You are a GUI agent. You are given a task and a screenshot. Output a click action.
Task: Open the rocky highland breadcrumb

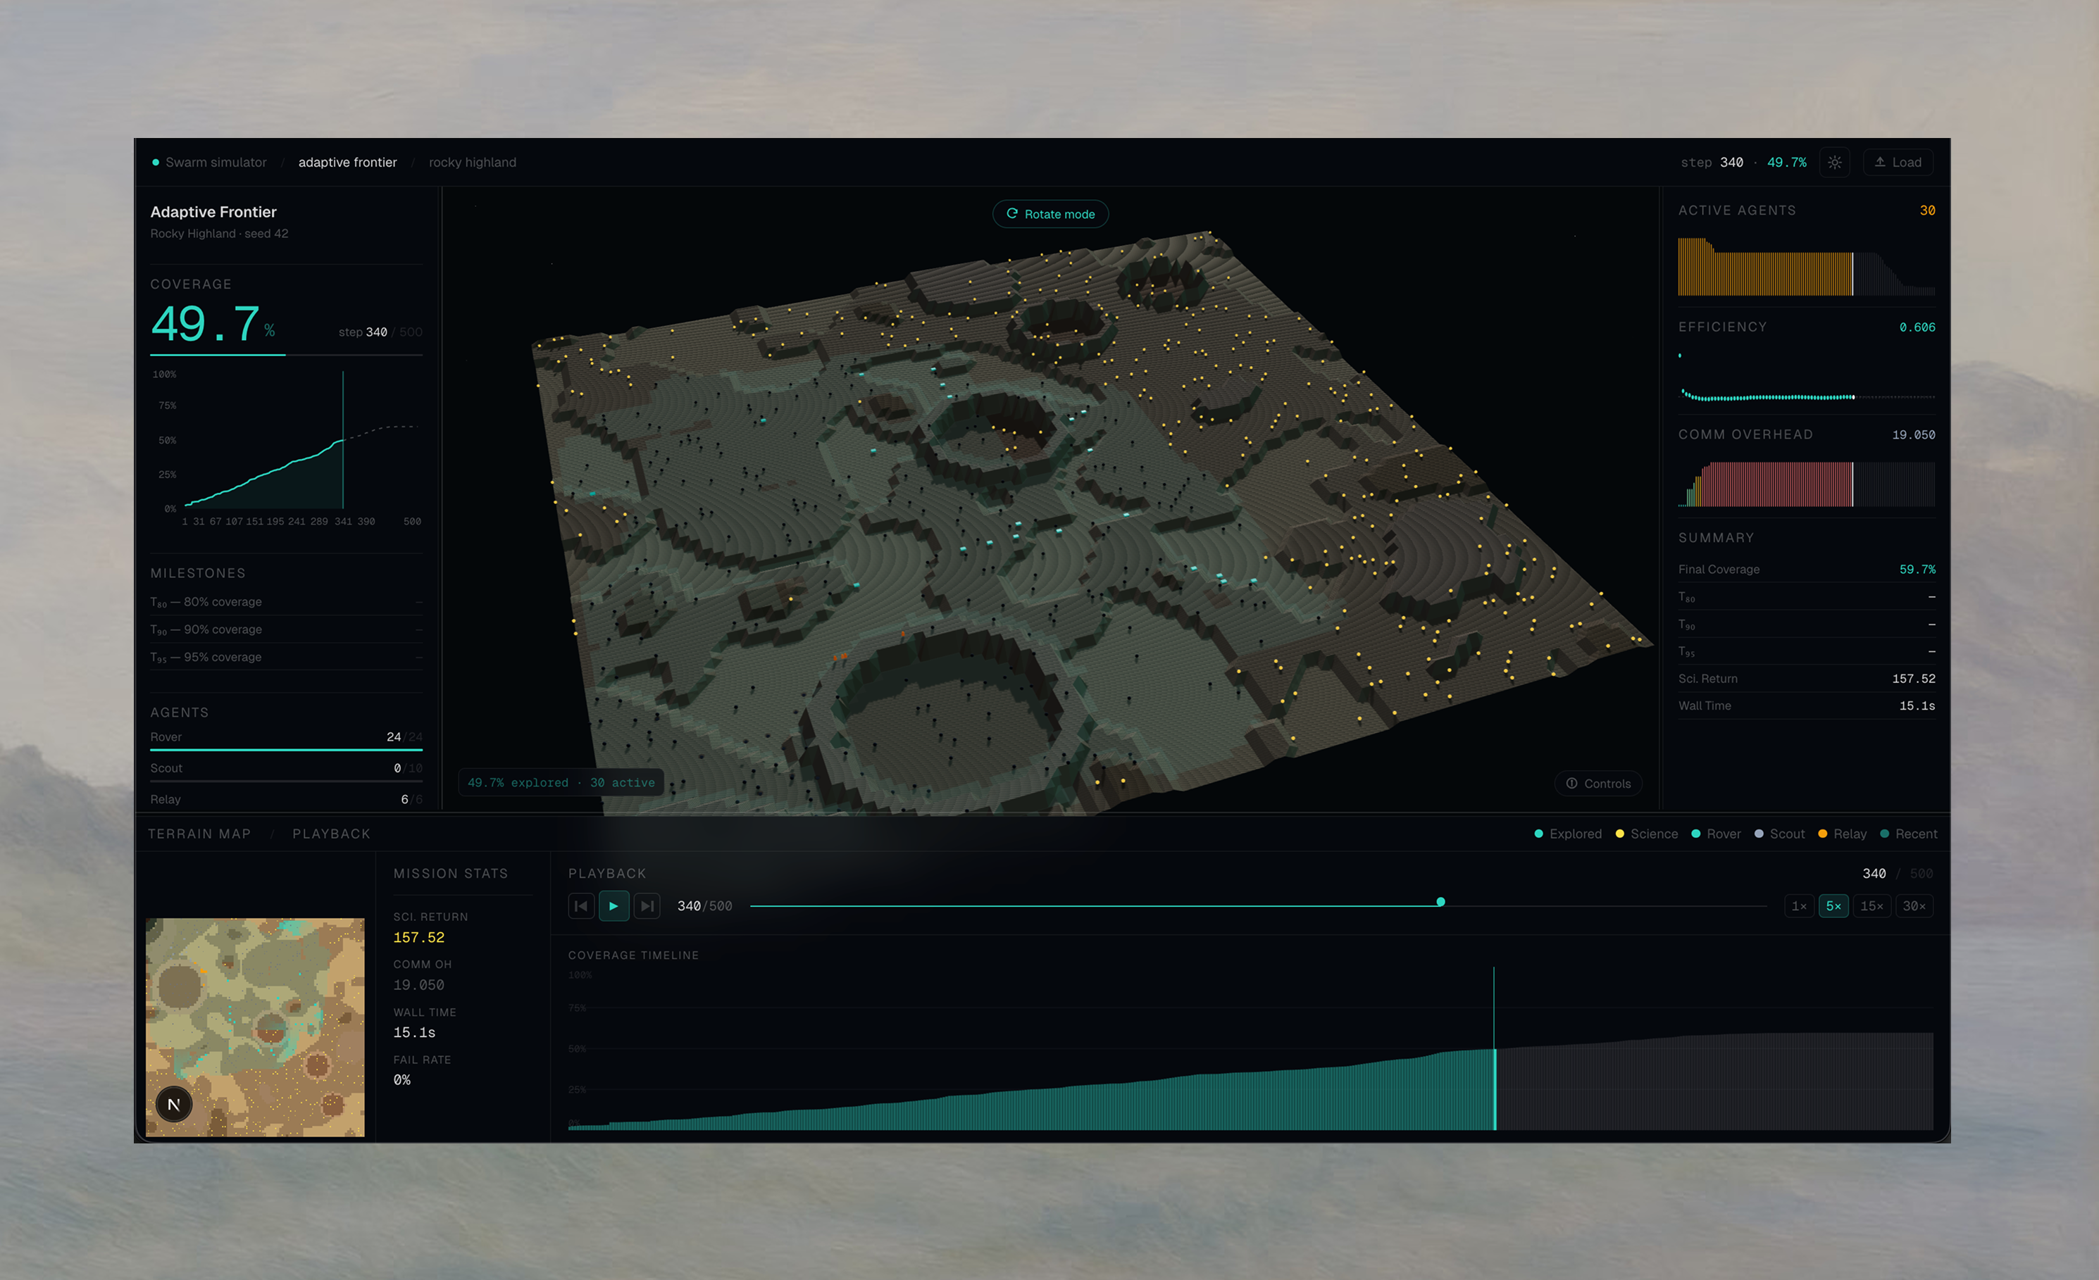pos(472,162)
